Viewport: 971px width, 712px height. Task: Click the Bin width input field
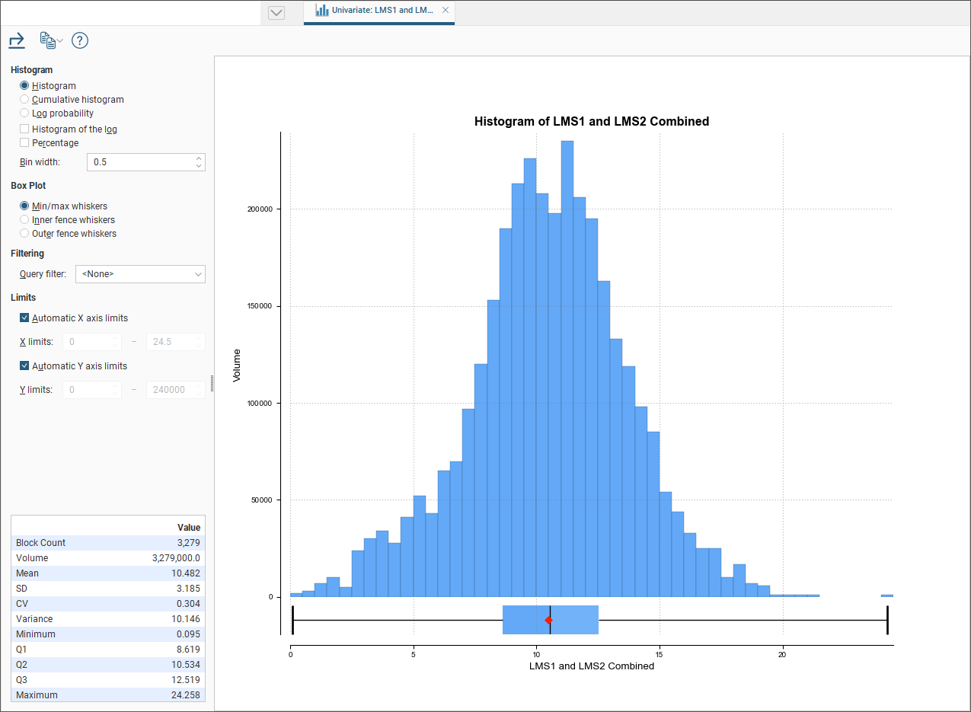(139, 162)
